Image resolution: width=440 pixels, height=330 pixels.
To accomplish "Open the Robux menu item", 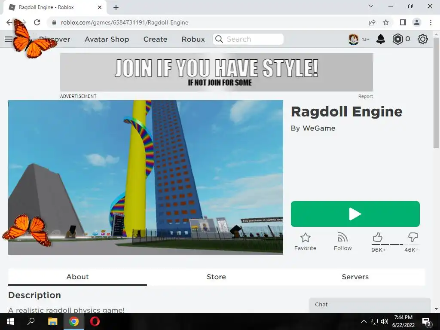I will click(x=193, y=39).
